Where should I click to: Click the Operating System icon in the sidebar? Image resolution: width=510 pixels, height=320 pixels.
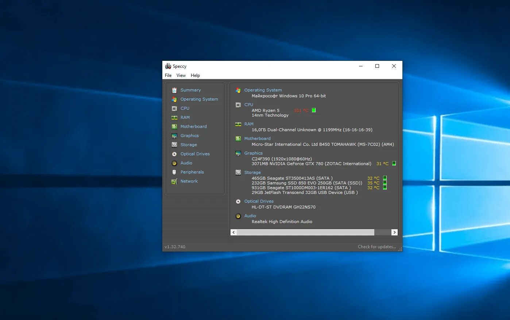coord(174,99)
